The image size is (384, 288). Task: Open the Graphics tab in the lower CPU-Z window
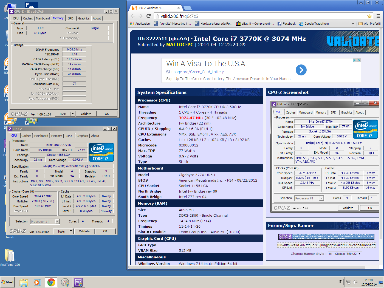[x=82, y=136]
